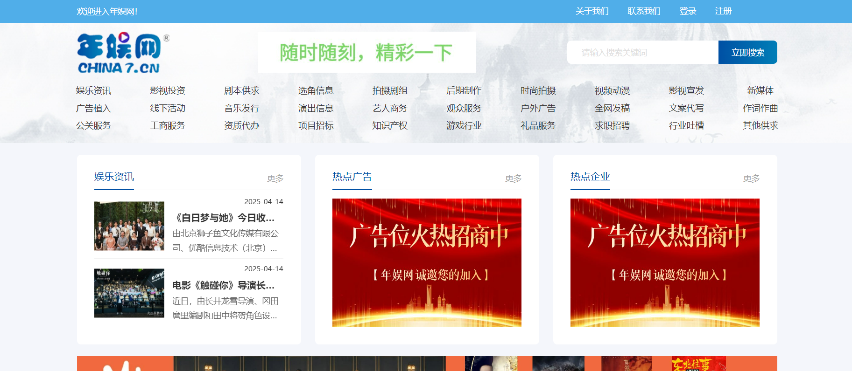Click the 登录 login link
852x371 pixels.
click(x=688, y=11)
